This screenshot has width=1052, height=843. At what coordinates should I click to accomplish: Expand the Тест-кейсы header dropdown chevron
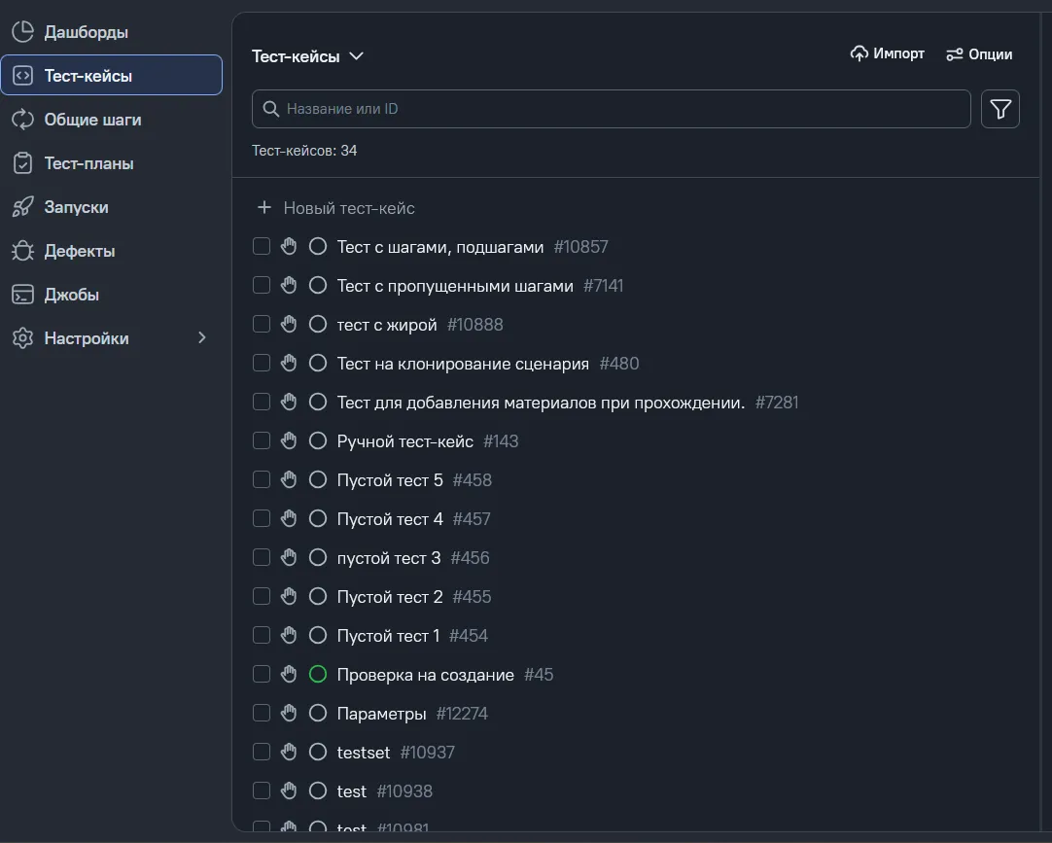click(x=356, y=56)
